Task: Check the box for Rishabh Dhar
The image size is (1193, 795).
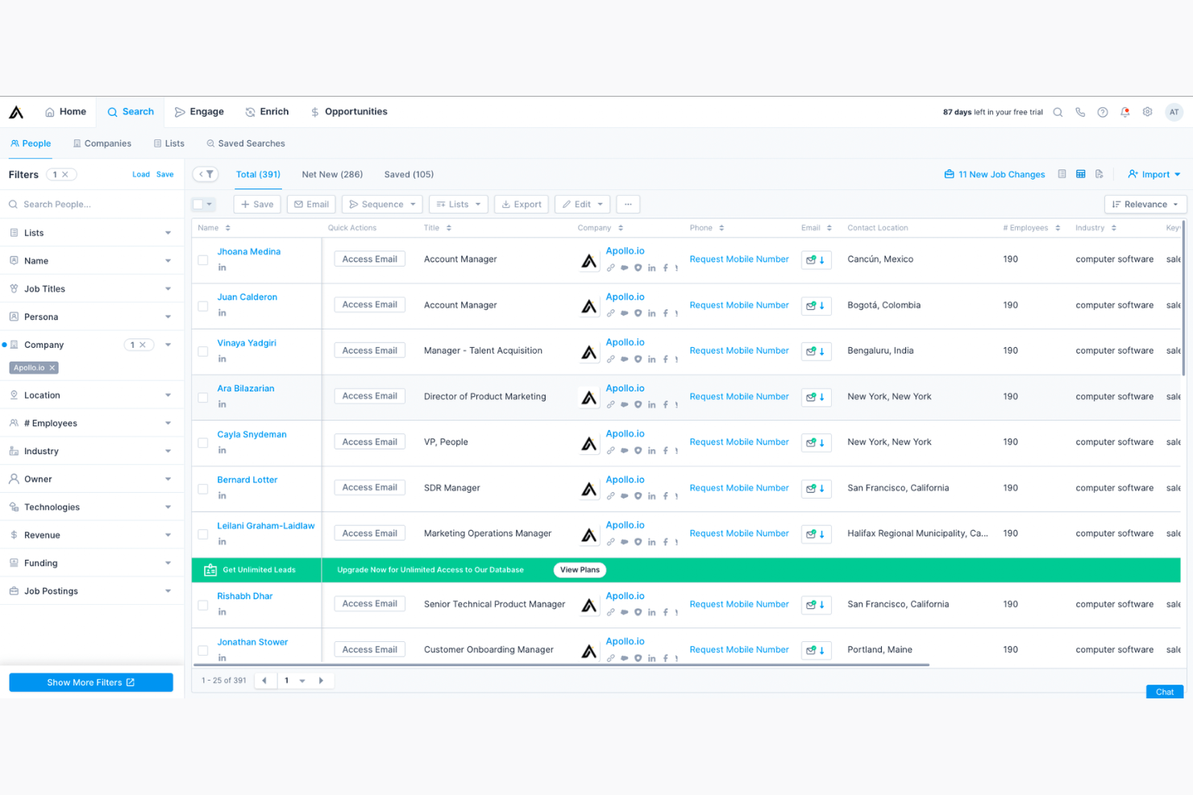Action: pyautogui.click(x=203, y=605)
